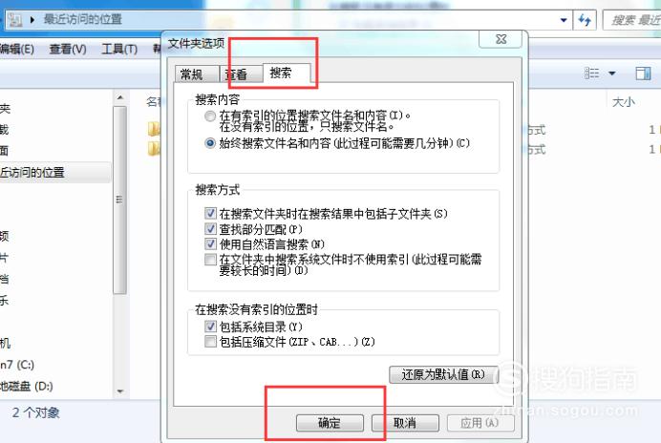Expand breadcrumb arrow before 最近访问的位置

pos(32,19)
